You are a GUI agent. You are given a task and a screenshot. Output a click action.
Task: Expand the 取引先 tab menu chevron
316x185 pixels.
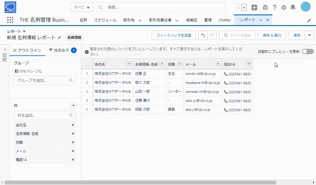pyautogui.click(x=140, y=20)
